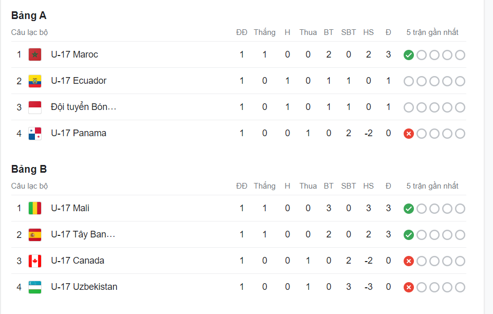Click the U-17 Ecuador flag icon
The width and height of the screenshot is (493, 314).
click(35, 81)
